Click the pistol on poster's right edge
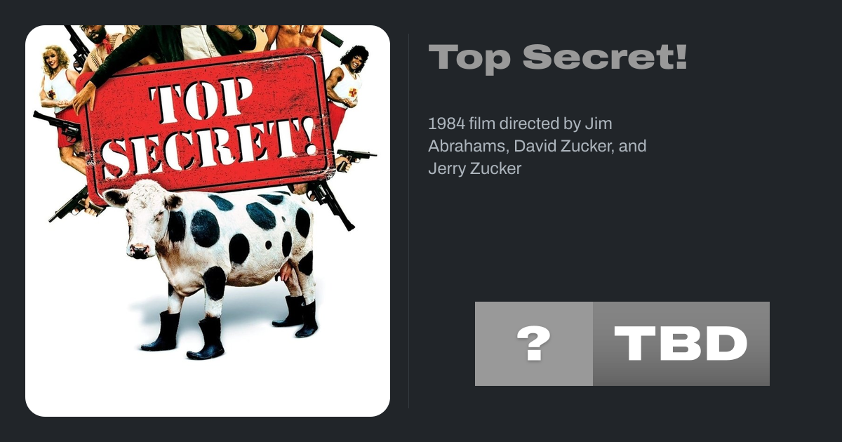The width and height of the screenshot is (842, 442). (x=355, y=158)
